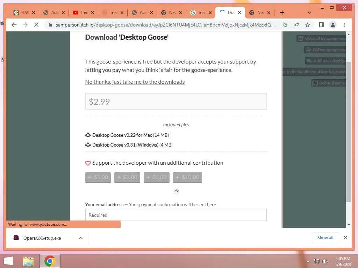This screenshot has height=268, width=358.
Task: Close the YouTube tab
Action: [x=92, y=13]
